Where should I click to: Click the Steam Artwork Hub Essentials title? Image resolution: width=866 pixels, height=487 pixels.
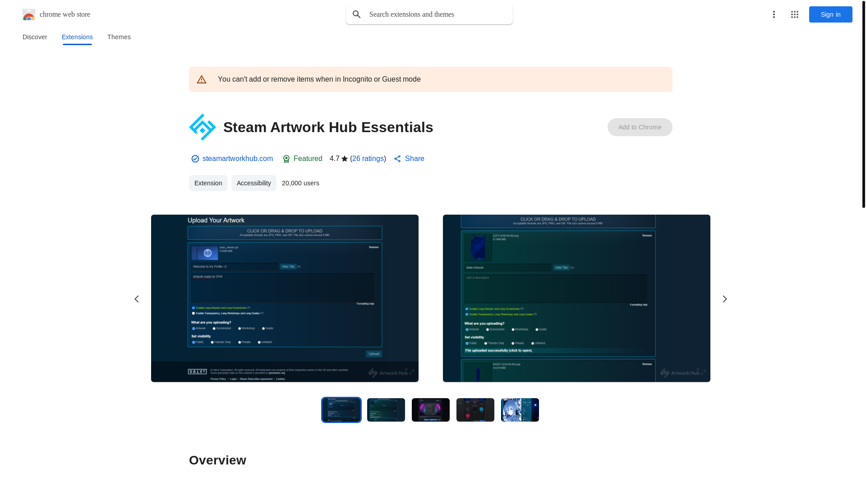coord(328,127)
